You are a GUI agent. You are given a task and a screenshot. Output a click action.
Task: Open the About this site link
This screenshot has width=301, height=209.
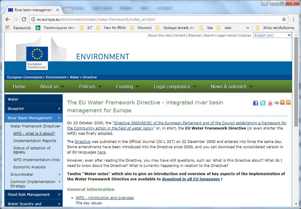pyautogui.click(x=159, y=35)
